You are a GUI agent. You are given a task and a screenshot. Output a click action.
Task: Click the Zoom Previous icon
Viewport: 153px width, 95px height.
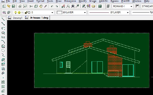(78, 6)
